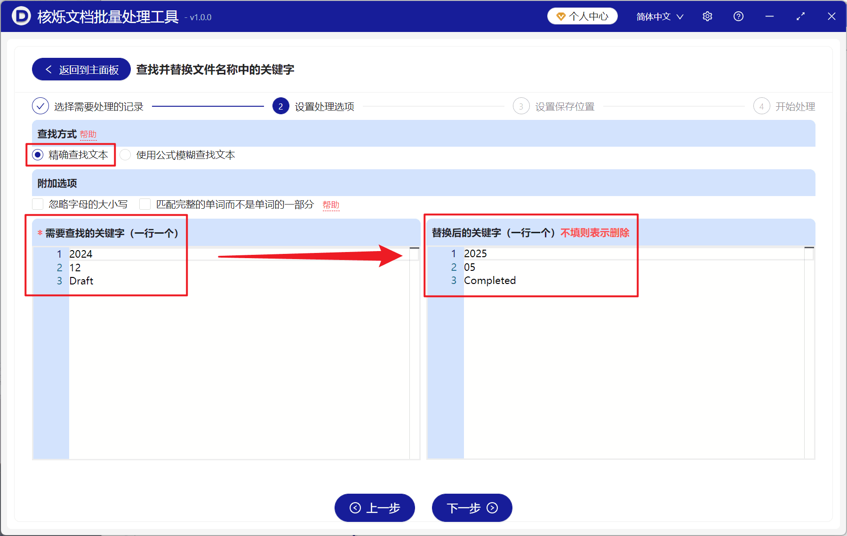Select step 2 设置处理选项
847x536 pixels.
(x=313, y=106)
